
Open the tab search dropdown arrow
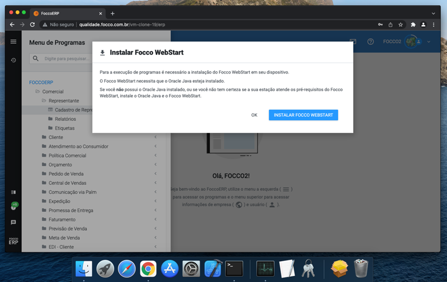pos(433,14)
